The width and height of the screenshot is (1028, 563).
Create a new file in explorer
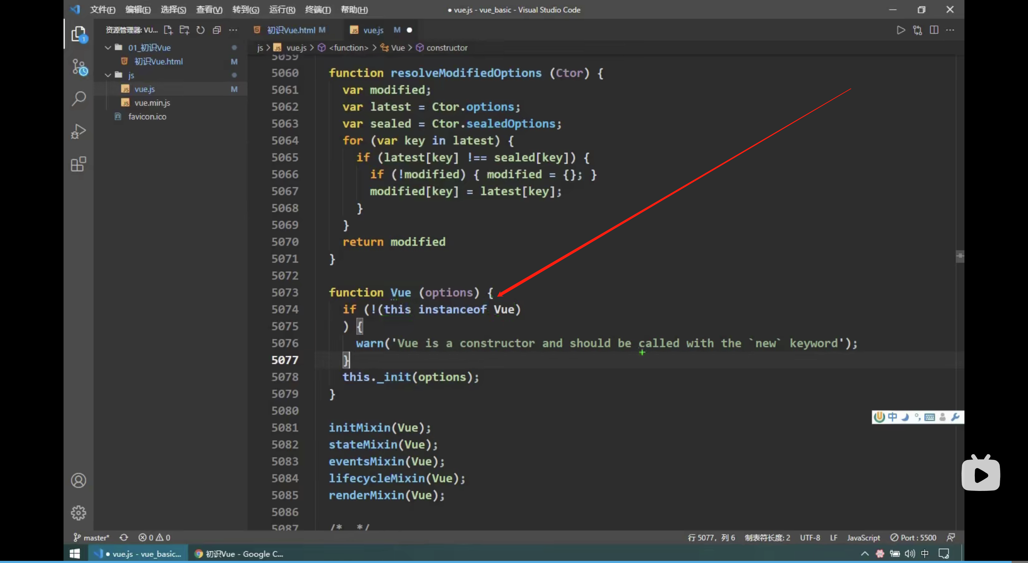[x=168, y=30]
